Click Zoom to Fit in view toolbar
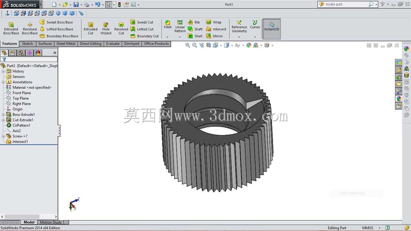The height and width of the screenshot is (231, 411). (187, 45)
